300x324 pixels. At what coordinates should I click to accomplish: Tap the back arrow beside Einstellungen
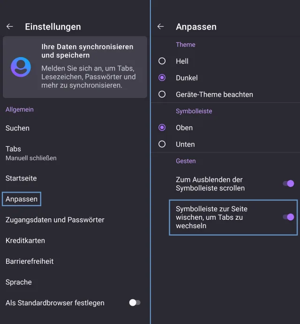click(10, 27)
